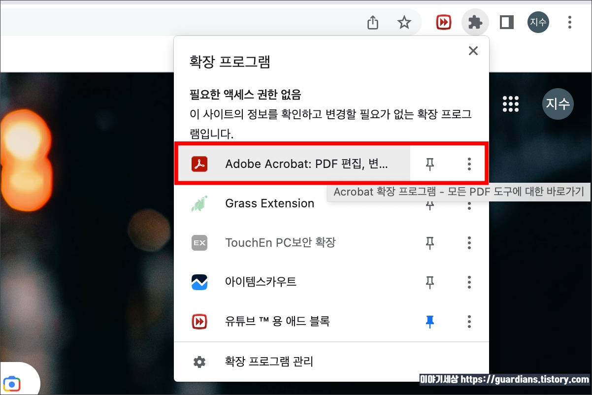Open Adobe Acrobat: PDF 편집 extension
592x395 pixels.
coord(293,164)
